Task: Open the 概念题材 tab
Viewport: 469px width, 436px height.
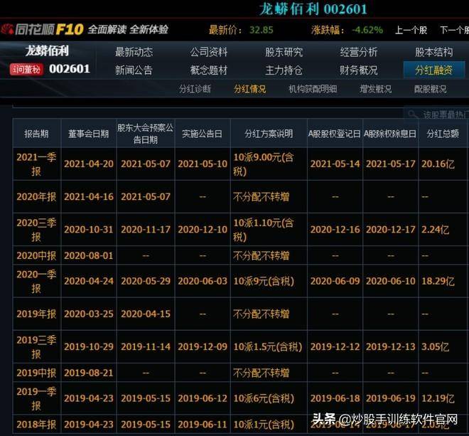Action: 209,70
